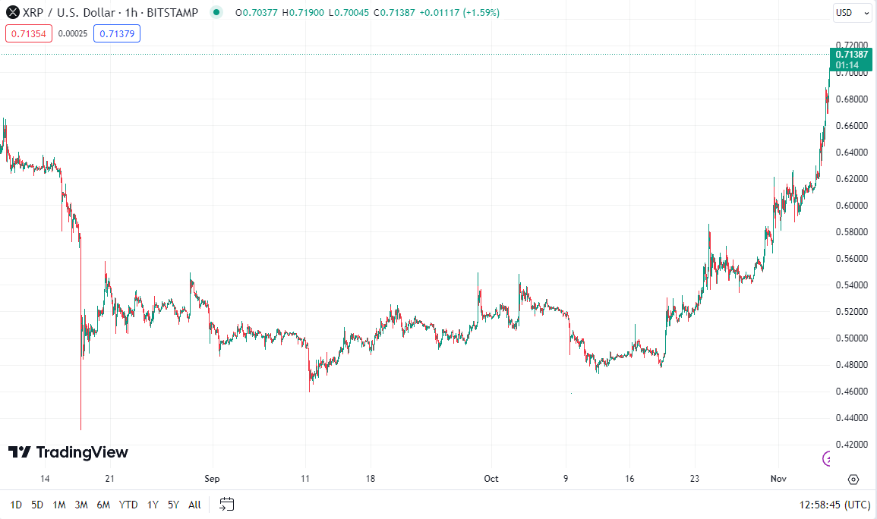Screen dimensions: 877x519
Task: Open the 12:58:45 (UTC) timezone menu
Action: click(x=834, y=505)
